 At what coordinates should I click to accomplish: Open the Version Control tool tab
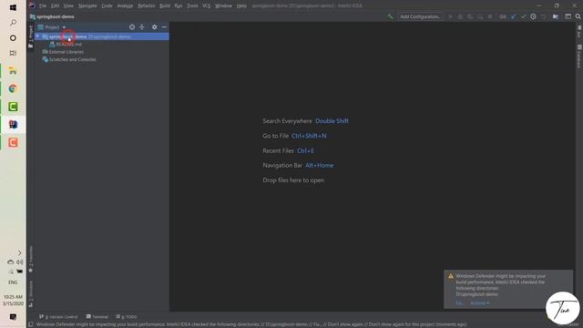[58, 317]
